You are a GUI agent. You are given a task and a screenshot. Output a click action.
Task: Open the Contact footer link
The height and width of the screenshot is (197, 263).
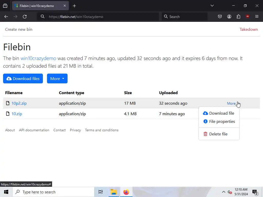pyautogui.click(x=59, y=130)
